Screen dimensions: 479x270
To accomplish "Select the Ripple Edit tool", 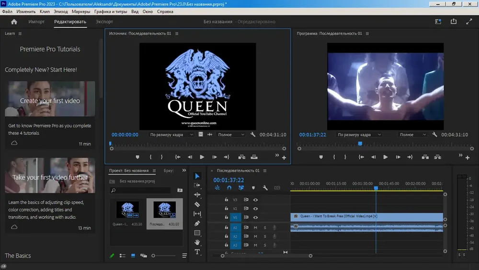I will tap(197, 194).
